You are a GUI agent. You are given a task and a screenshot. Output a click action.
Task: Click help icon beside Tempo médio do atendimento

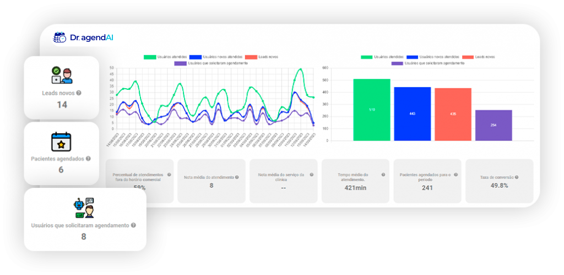[384, 175]
